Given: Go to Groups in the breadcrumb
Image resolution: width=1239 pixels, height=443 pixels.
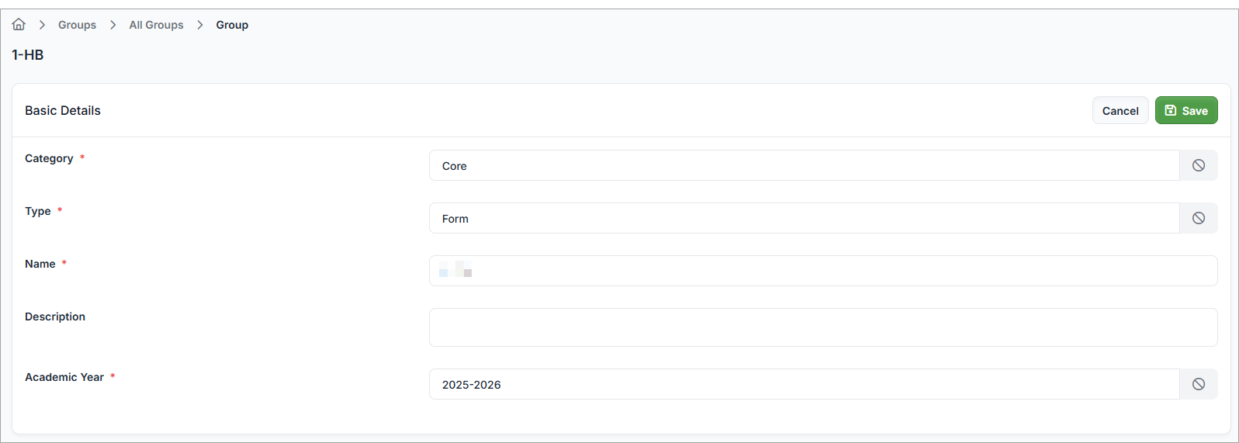Looking at the screenshot, I should pos(77,25).
